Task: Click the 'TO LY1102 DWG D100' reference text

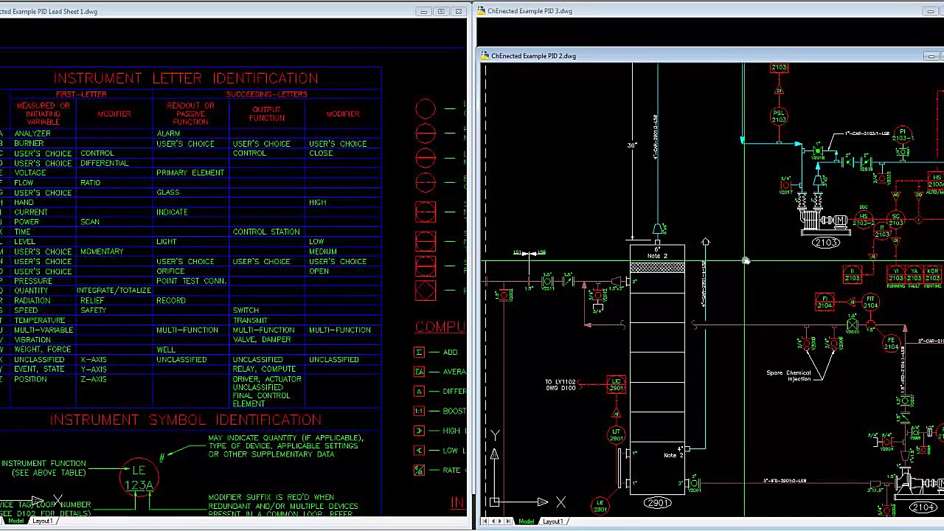Action: point(560,385)
